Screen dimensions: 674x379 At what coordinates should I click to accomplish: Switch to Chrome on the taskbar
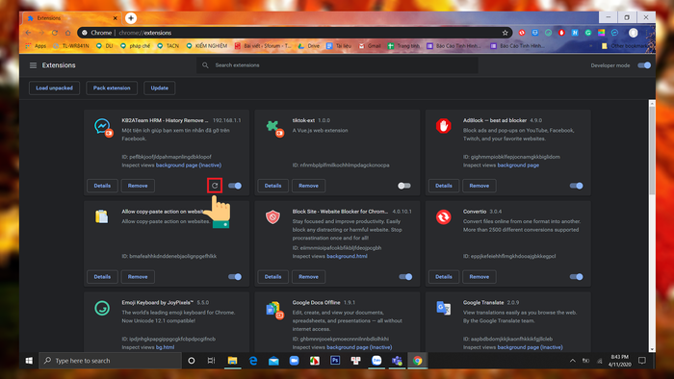pos(417,361)
